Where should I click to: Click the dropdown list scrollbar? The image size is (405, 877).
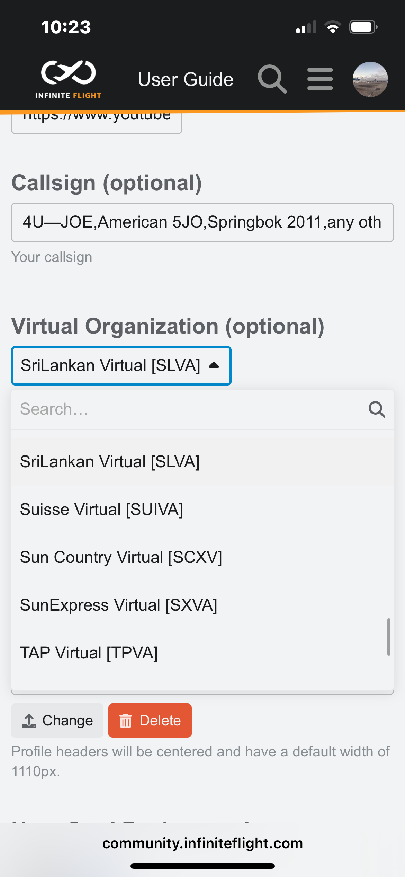pos(389,637)
